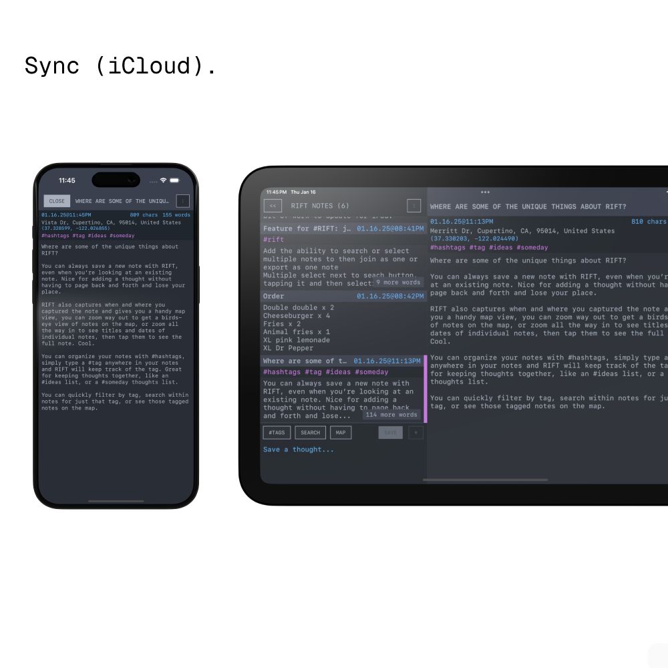Tap the home indicator bar on the phone
668x668 pixels.
tap(116, 501)
